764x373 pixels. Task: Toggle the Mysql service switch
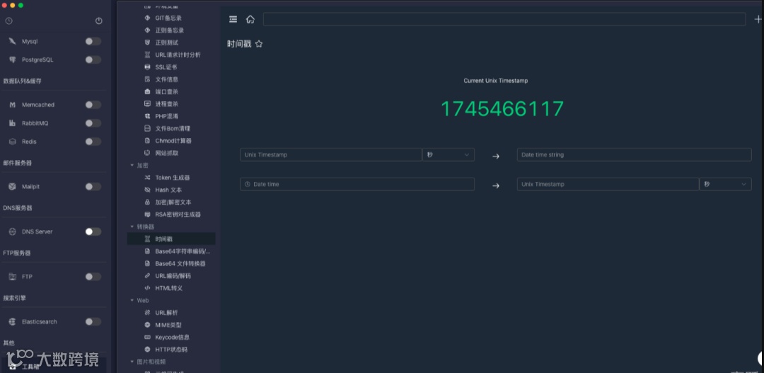click(93, 42)
